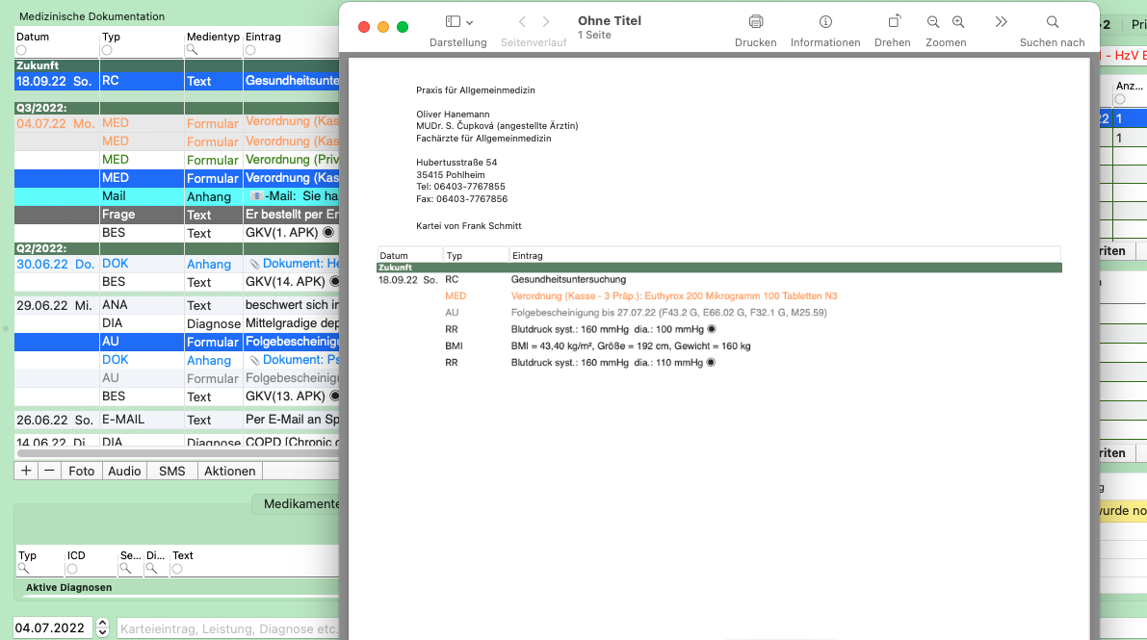Viewport: 1147px width, 640px height.
Task: Zoom in with the plus magnifier icon
Action: click(x=958, y=22)
